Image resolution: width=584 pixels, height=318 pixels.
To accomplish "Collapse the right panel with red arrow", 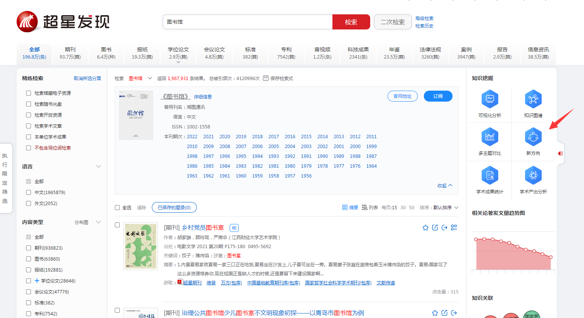I will tap(560, 153).
